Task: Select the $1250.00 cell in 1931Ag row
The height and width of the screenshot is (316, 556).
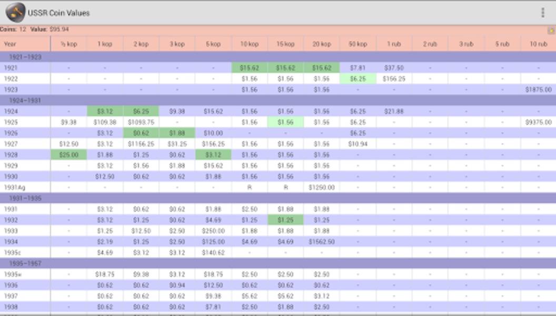Action: pos(322,187)
